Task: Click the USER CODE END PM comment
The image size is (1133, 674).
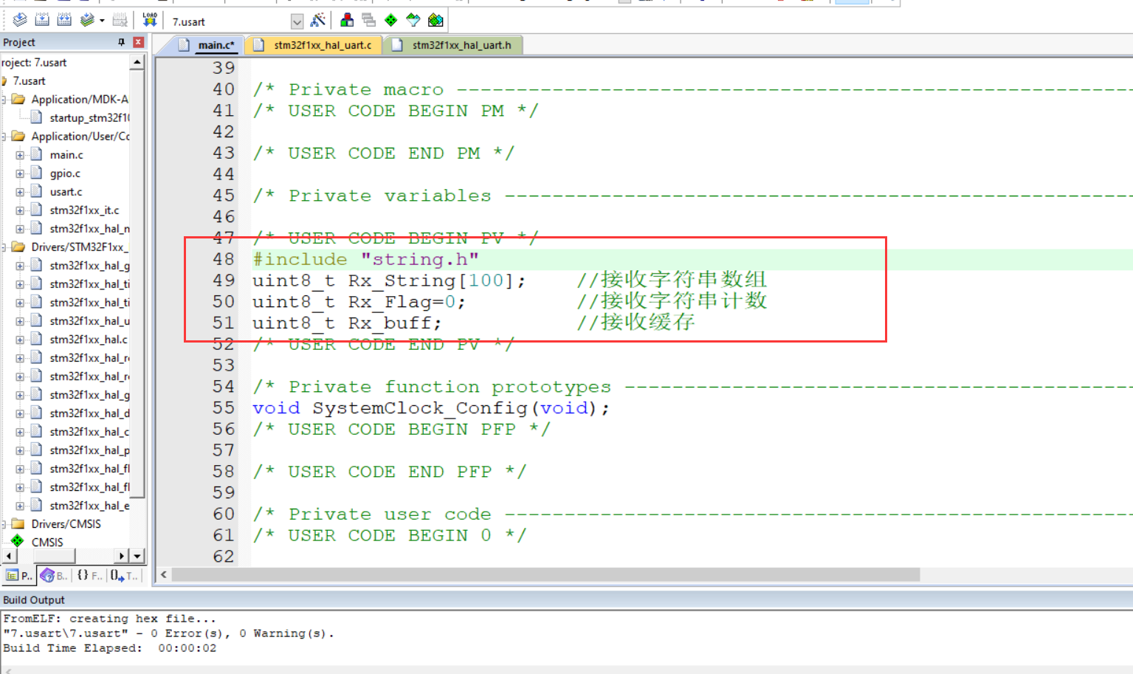Action: tap(384, 154)
